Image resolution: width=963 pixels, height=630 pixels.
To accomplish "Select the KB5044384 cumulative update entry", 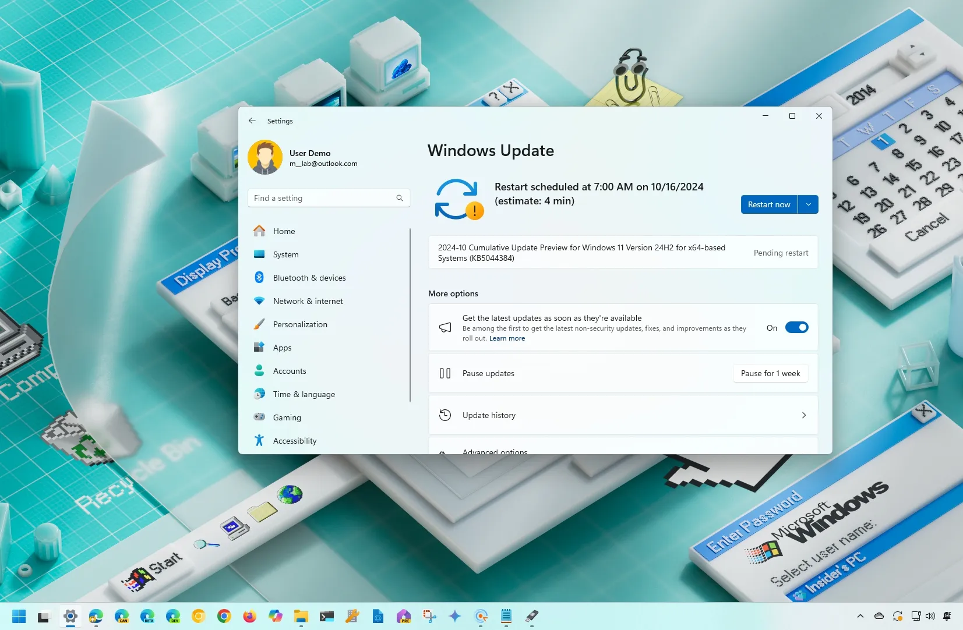I will [x=623, y=253].
